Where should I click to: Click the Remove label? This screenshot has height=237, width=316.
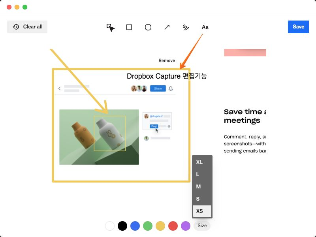click(167, 60)
